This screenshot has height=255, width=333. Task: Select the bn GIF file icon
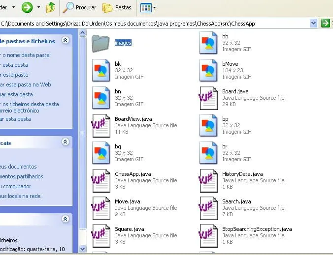101,98
